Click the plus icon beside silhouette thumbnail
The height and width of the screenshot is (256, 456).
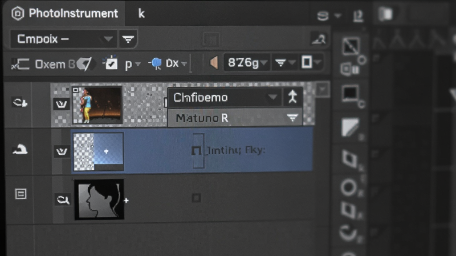tap(126, 200)
